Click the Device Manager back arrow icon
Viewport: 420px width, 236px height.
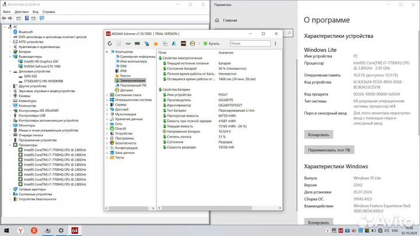click(4, 19)
